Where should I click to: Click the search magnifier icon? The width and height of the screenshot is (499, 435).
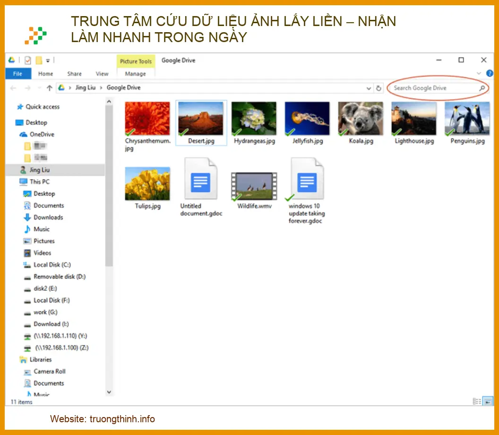pos(482,88)
